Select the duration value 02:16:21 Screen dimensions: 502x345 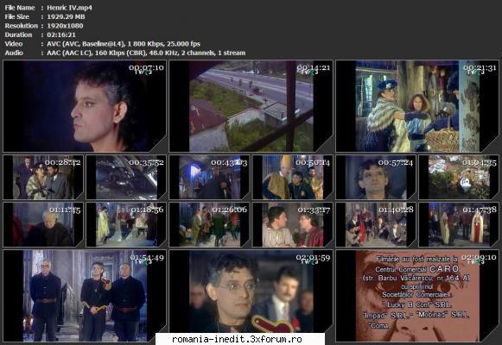[x=61, y=34]
